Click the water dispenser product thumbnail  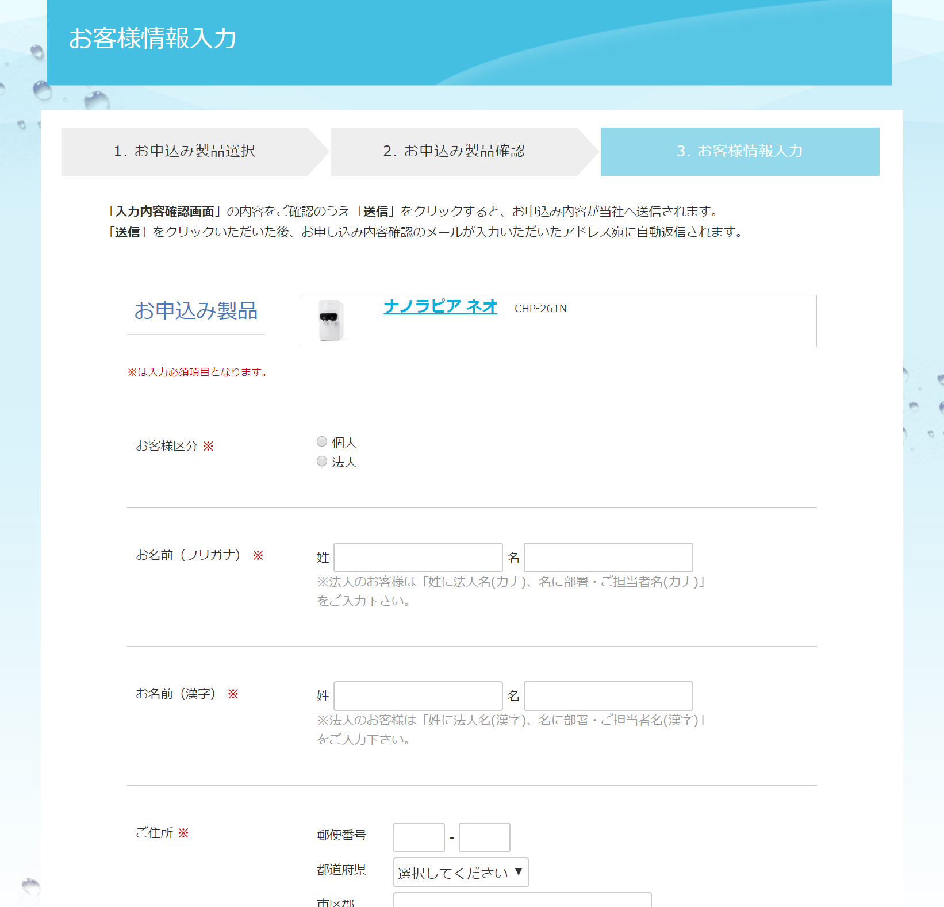pyautogui.click(x=331, y=321)
